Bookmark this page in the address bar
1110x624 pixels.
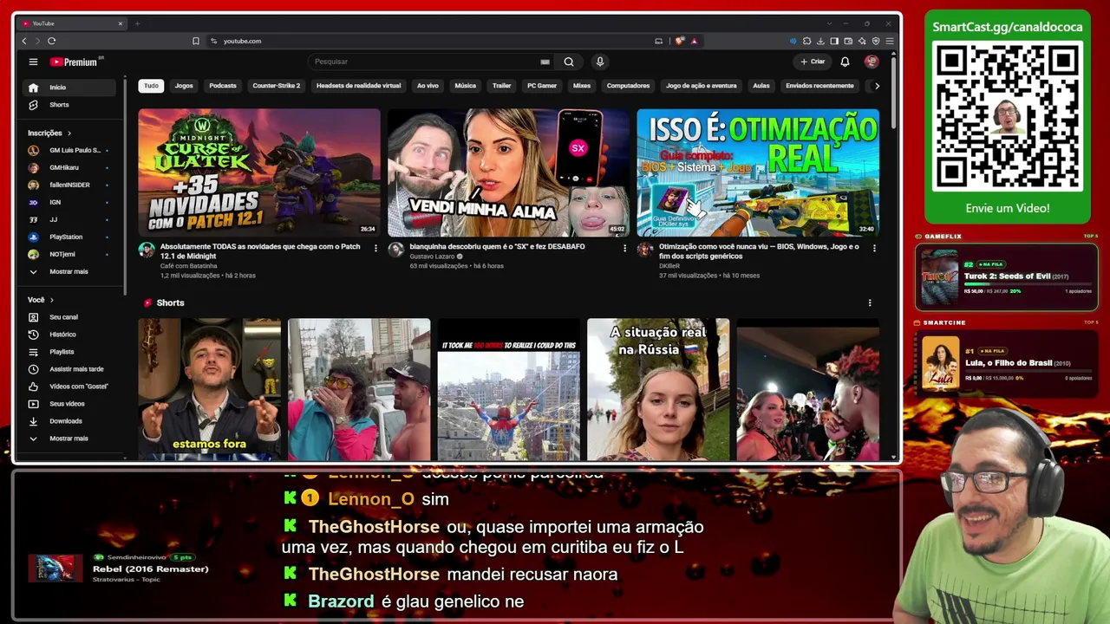click(196, 41)
